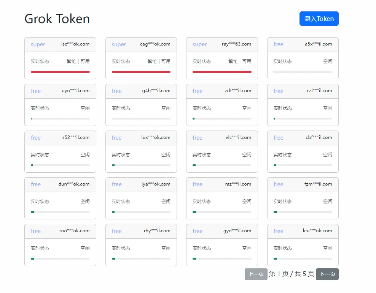Click the Grok Token heading
The image size is (376, 293).
[x=57, y=19]
